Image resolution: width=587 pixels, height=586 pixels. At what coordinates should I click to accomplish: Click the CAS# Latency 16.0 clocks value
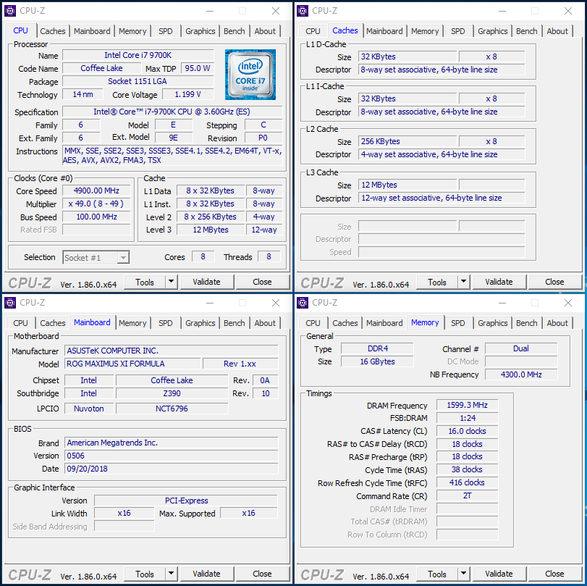pos(467,431)
